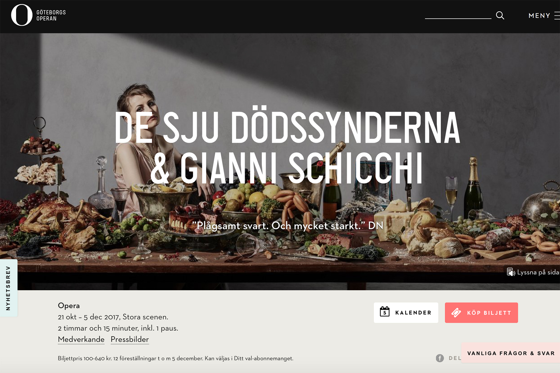Click the Lyssna på sidan text

pyautogui.click(x=538, y=272)
